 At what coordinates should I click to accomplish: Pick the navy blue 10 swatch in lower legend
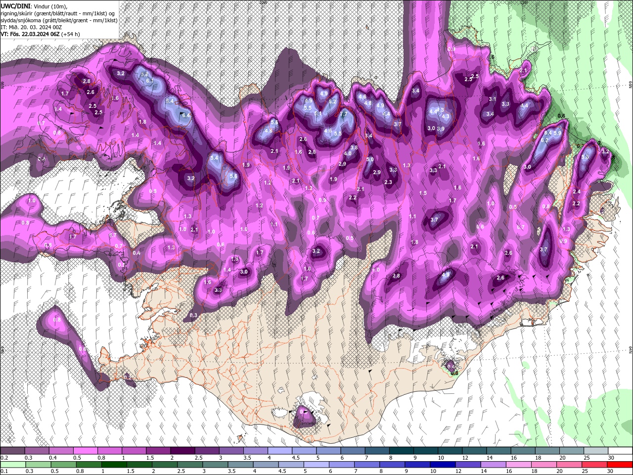coord(443,465)
